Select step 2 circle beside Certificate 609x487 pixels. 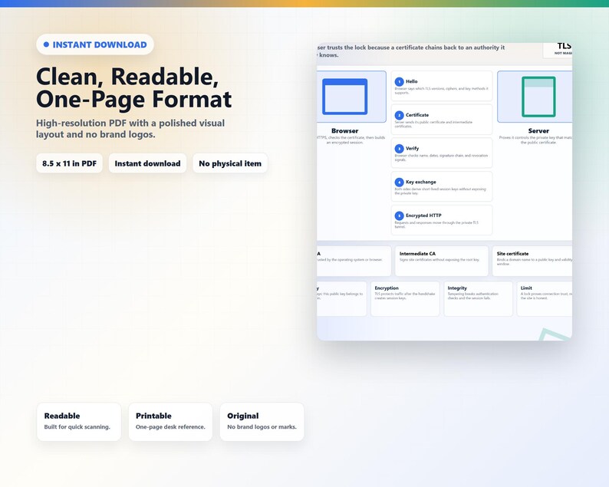[x=399, y=115]
